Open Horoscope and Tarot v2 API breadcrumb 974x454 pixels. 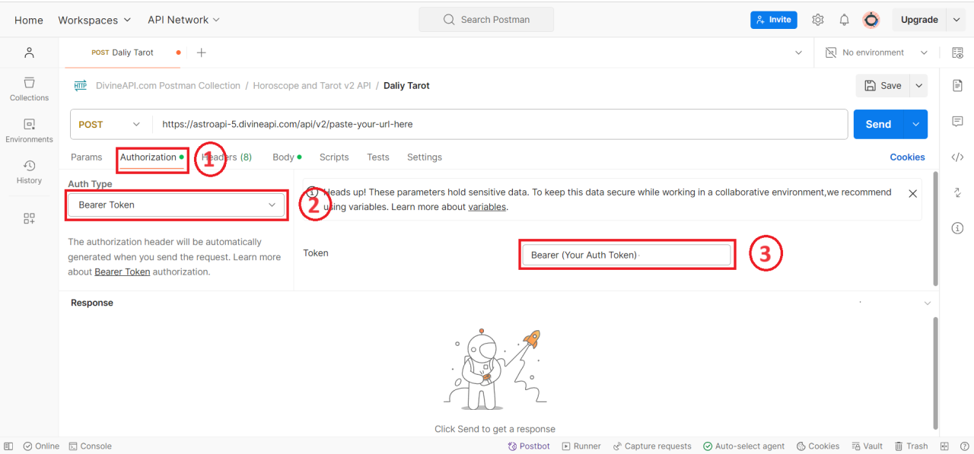312,86
